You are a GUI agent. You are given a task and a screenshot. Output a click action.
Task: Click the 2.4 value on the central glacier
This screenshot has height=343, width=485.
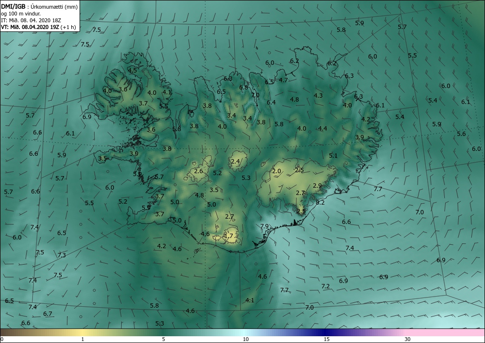235,161
